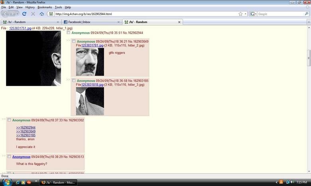This screenshot has width=311, height=186.
Task: Click the vertical scrollbar thumb of the page
Action: coord(309,58)
